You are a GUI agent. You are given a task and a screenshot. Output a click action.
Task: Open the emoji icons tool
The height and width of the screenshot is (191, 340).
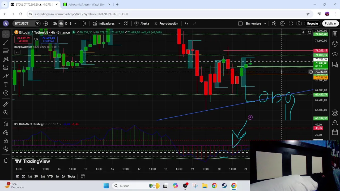click(6, 93)
